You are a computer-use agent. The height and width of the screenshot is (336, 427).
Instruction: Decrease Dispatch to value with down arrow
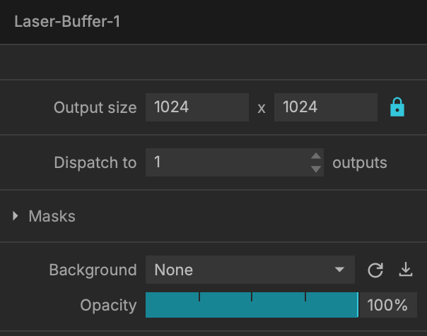pos(316,169)
